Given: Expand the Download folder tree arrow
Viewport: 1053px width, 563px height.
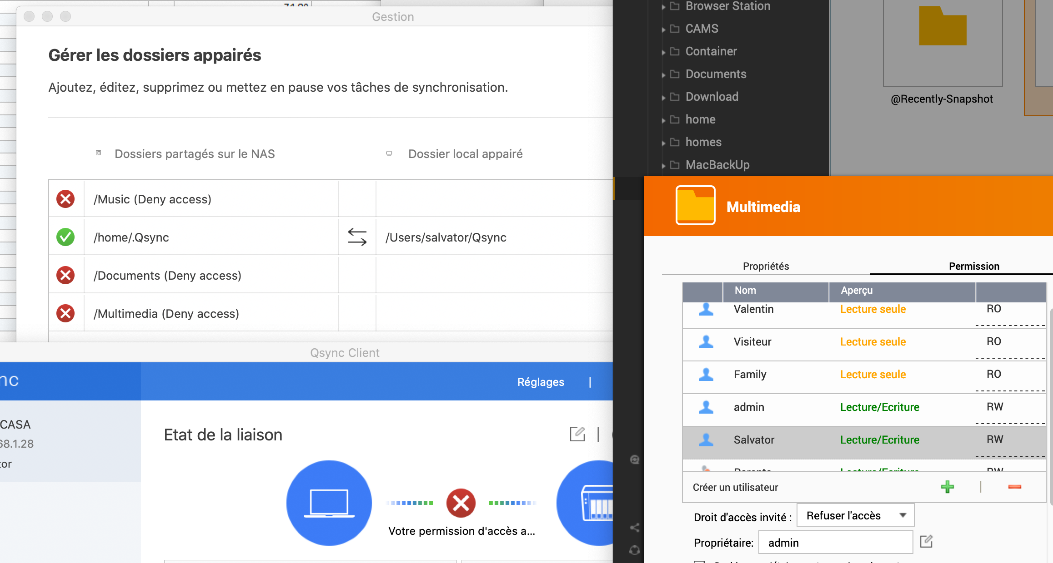Looking at the screenshot, I should [663, 98].
